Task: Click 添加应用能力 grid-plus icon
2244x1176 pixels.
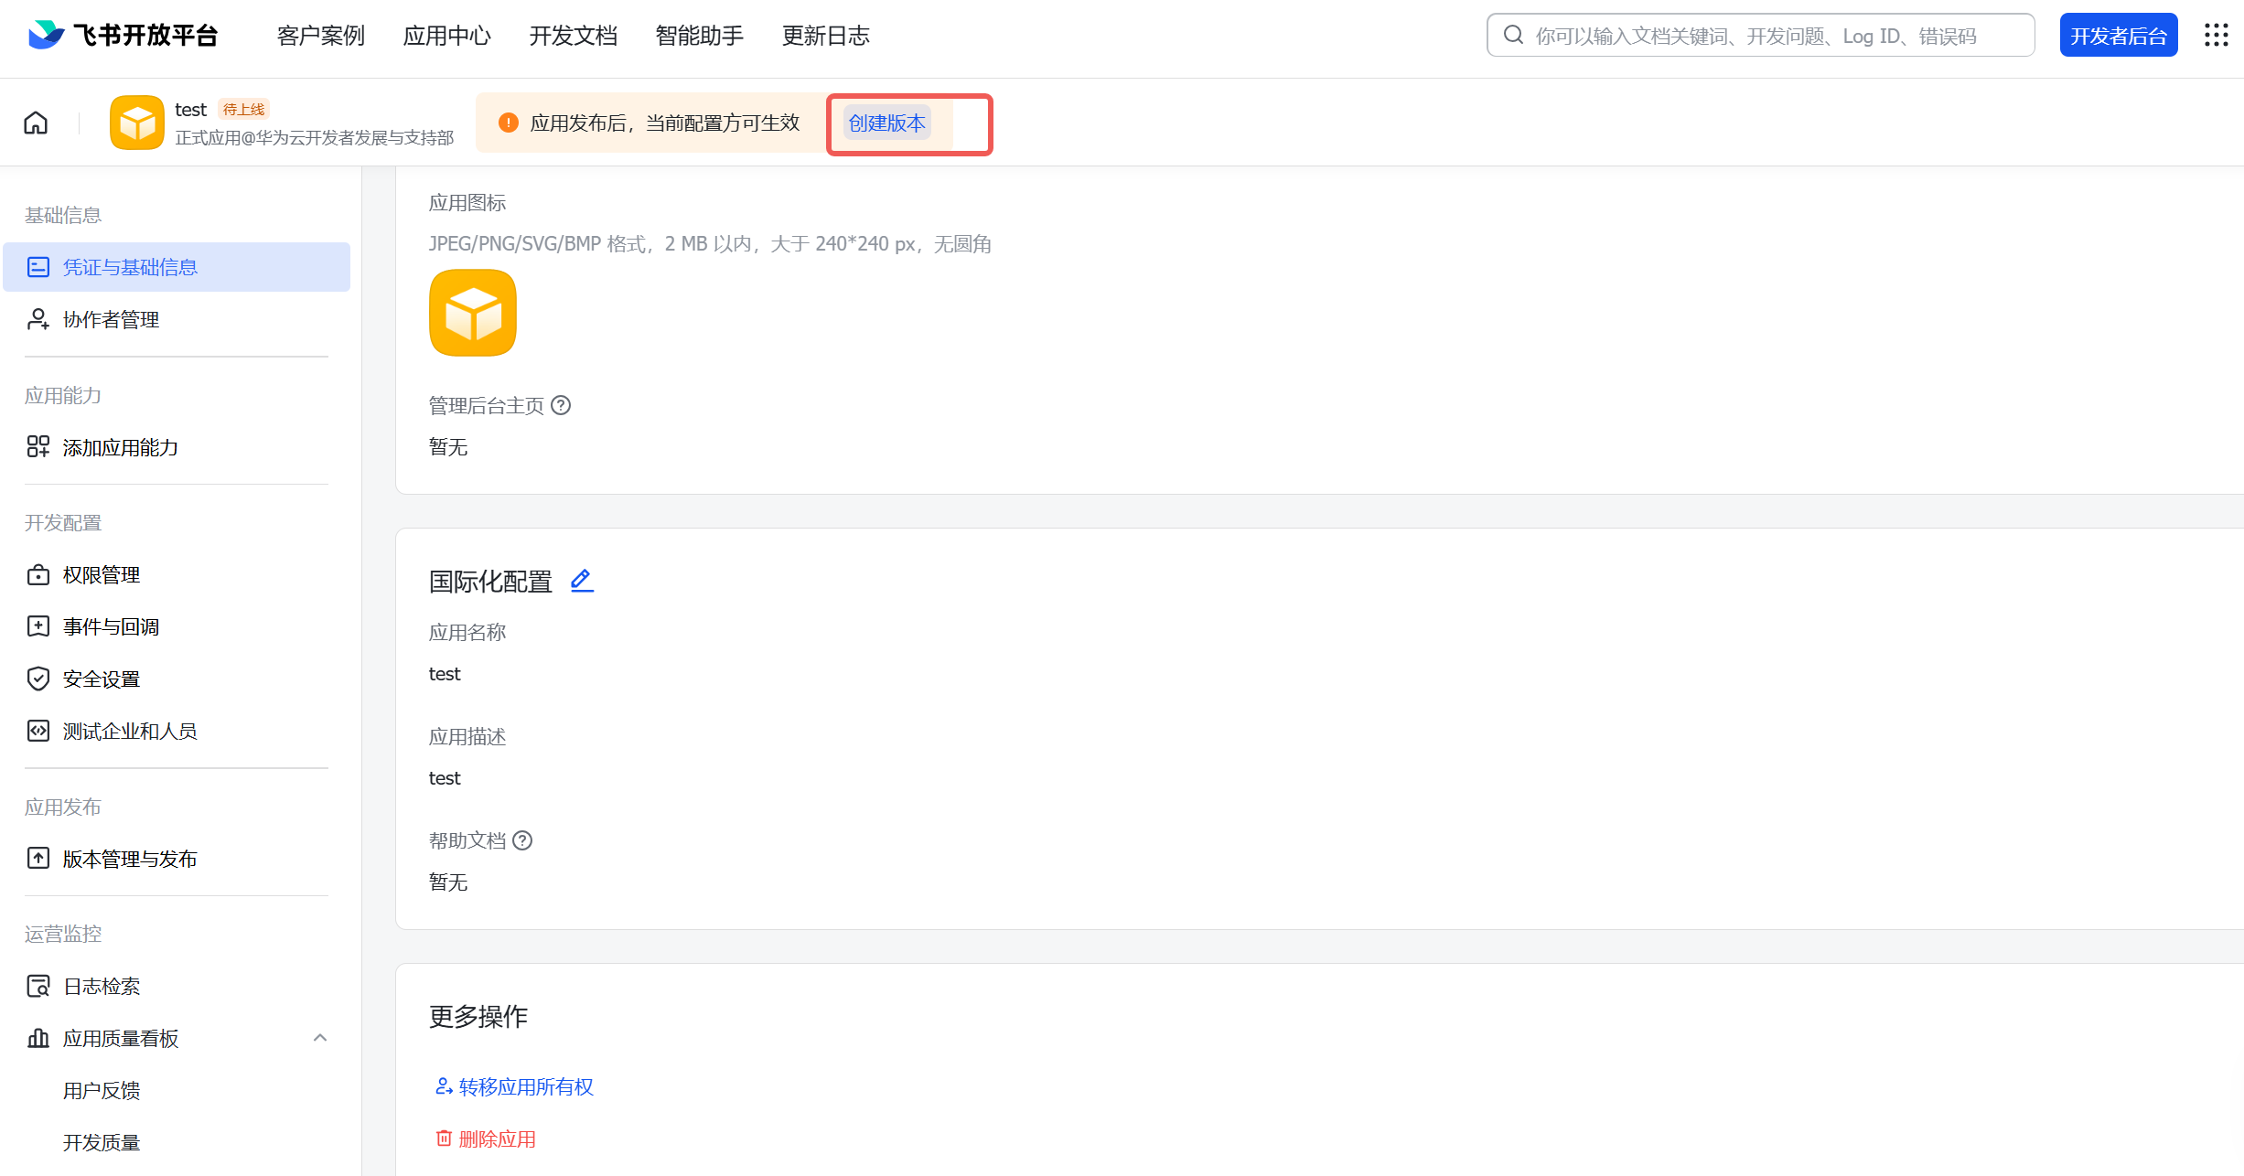Action: (38, 447)
